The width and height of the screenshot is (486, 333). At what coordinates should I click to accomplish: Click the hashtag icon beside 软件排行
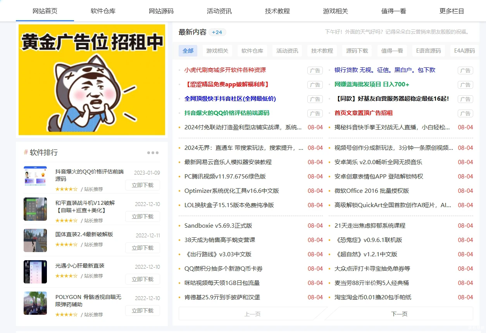(x=25, y=152)
